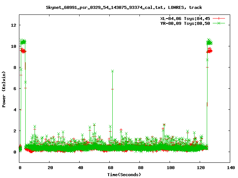Select the YR-80.09 Tsys:80.50 legend label
The width and height of the screenshot is (238, 178).
click(184, 23)
